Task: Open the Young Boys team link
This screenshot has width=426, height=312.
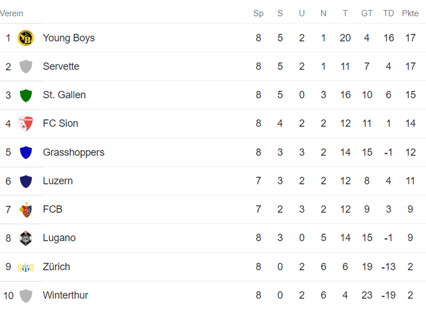Action: pyautogui.click(x=68, y=38)
